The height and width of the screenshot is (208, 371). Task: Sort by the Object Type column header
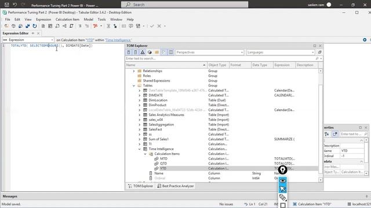click(217, 65)
